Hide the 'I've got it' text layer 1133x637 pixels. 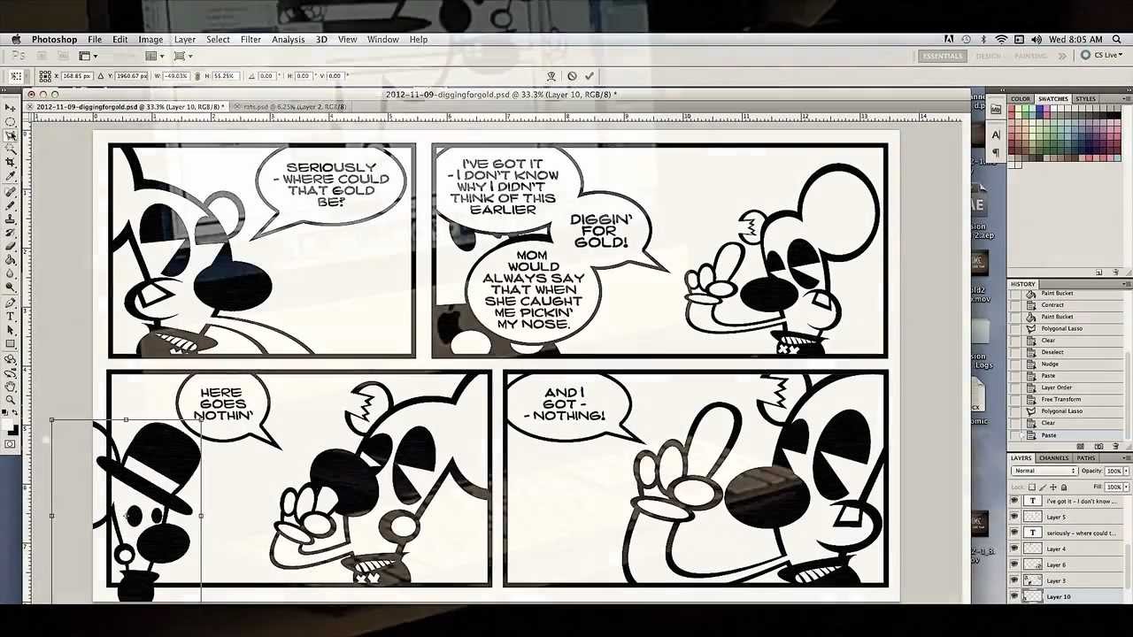point(1014,501)
